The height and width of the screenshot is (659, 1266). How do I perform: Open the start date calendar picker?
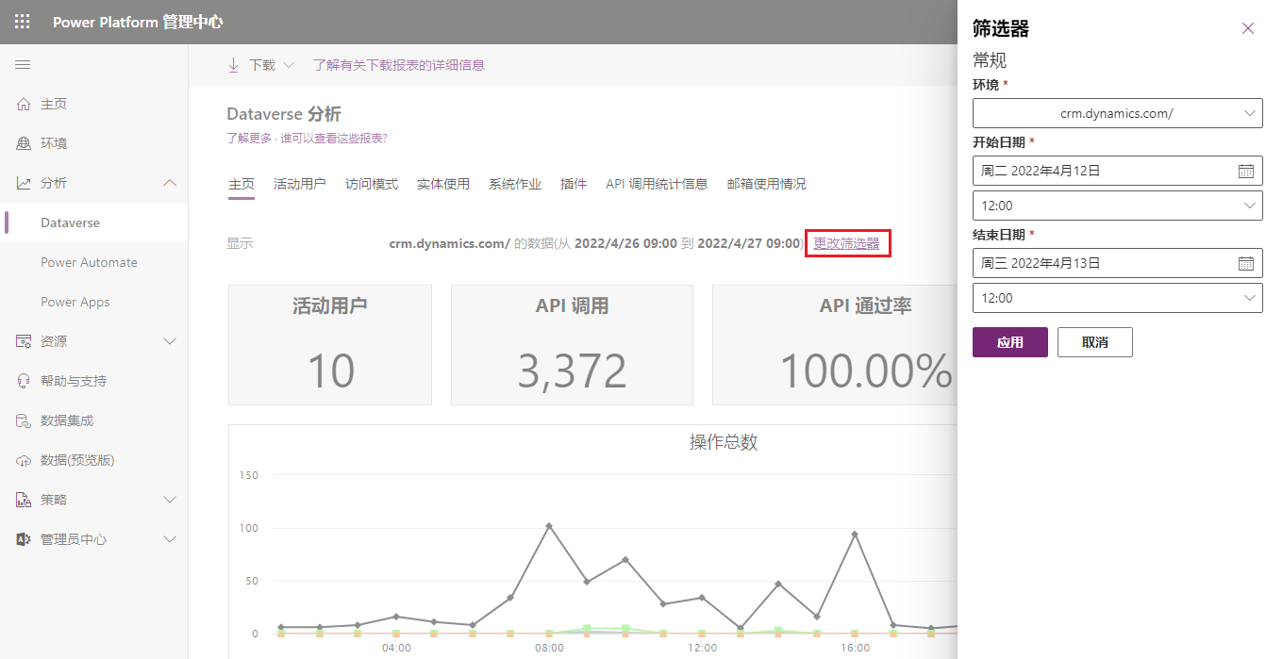[1247, 171]
